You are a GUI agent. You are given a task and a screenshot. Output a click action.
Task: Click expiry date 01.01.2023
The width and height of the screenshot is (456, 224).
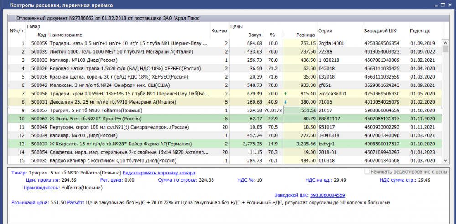[x=423, y=152]
